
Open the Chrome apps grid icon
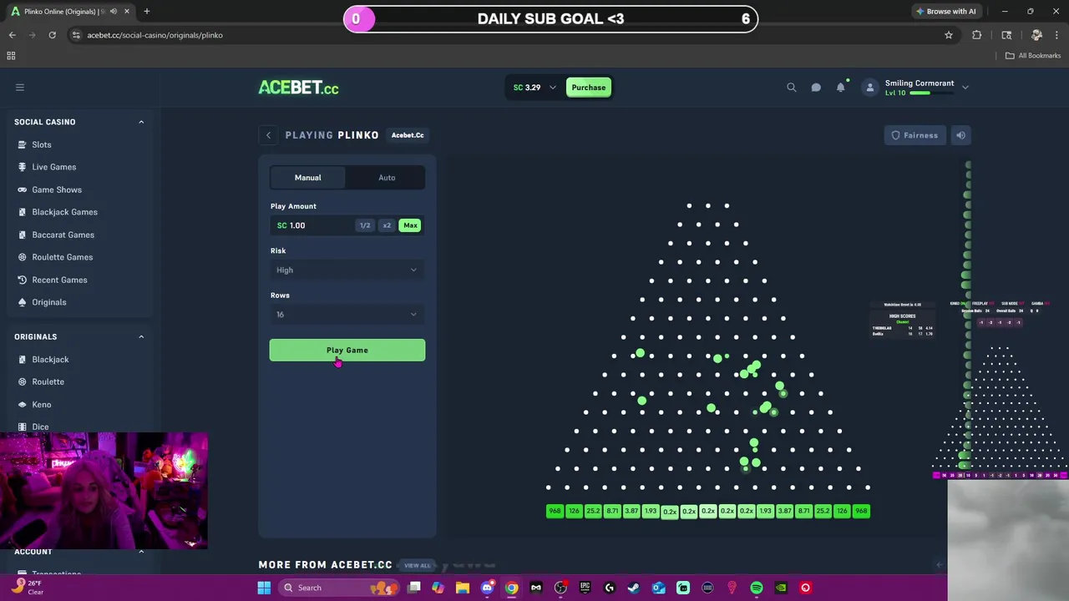tap(11, 55)
